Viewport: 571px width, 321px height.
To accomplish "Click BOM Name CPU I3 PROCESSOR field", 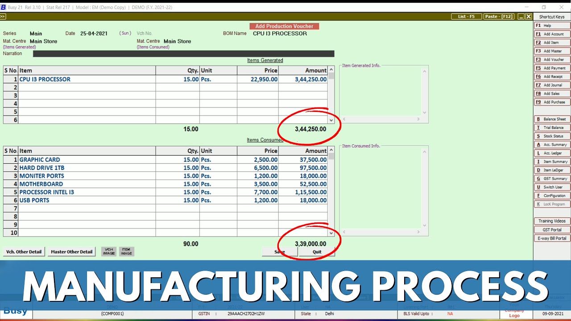I will tap(280, 33).
